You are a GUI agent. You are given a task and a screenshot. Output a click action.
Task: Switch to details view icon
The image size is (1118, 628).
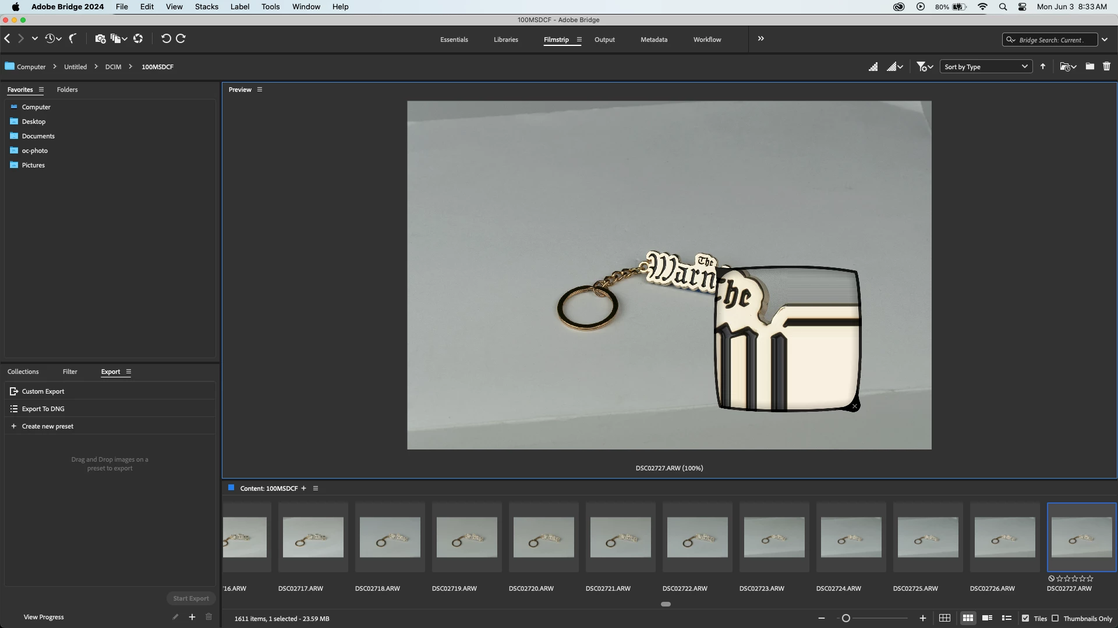pos(987,618)
